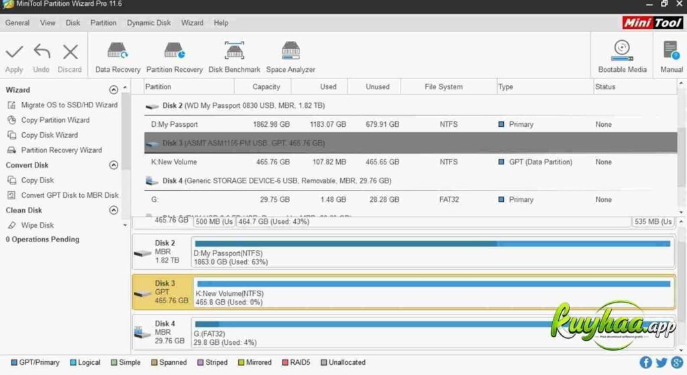The width and height of the screenshot is (687, 375).
Task: Click the Bootable Media icon
Action: coord(622,50)
